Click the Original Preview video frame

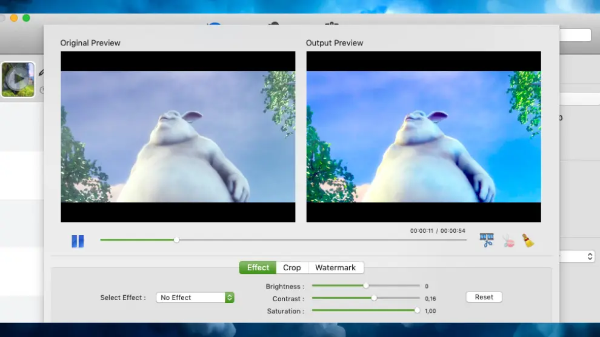(178, 136)
